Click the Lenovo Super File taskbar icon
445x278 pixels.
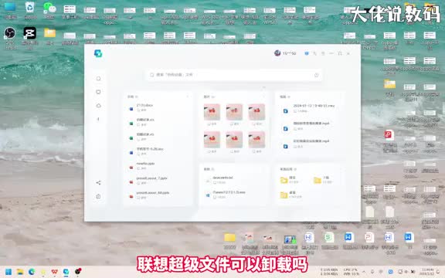66,272
